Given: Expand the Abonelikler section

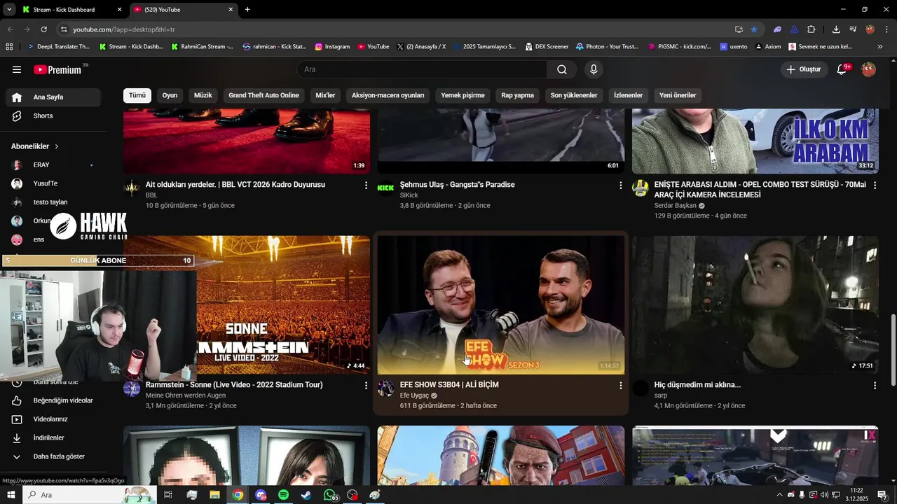Looking at the screenshot, I should tap(35, 146).
